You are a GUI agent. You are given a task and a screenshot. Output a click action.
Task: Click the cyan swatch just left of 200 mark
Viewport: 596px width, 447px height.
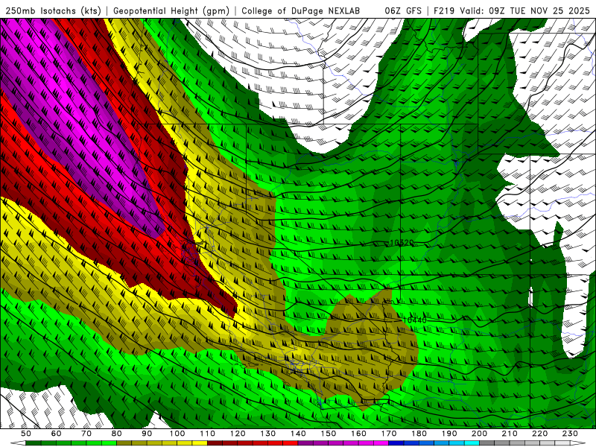click(x=472, y=443)
